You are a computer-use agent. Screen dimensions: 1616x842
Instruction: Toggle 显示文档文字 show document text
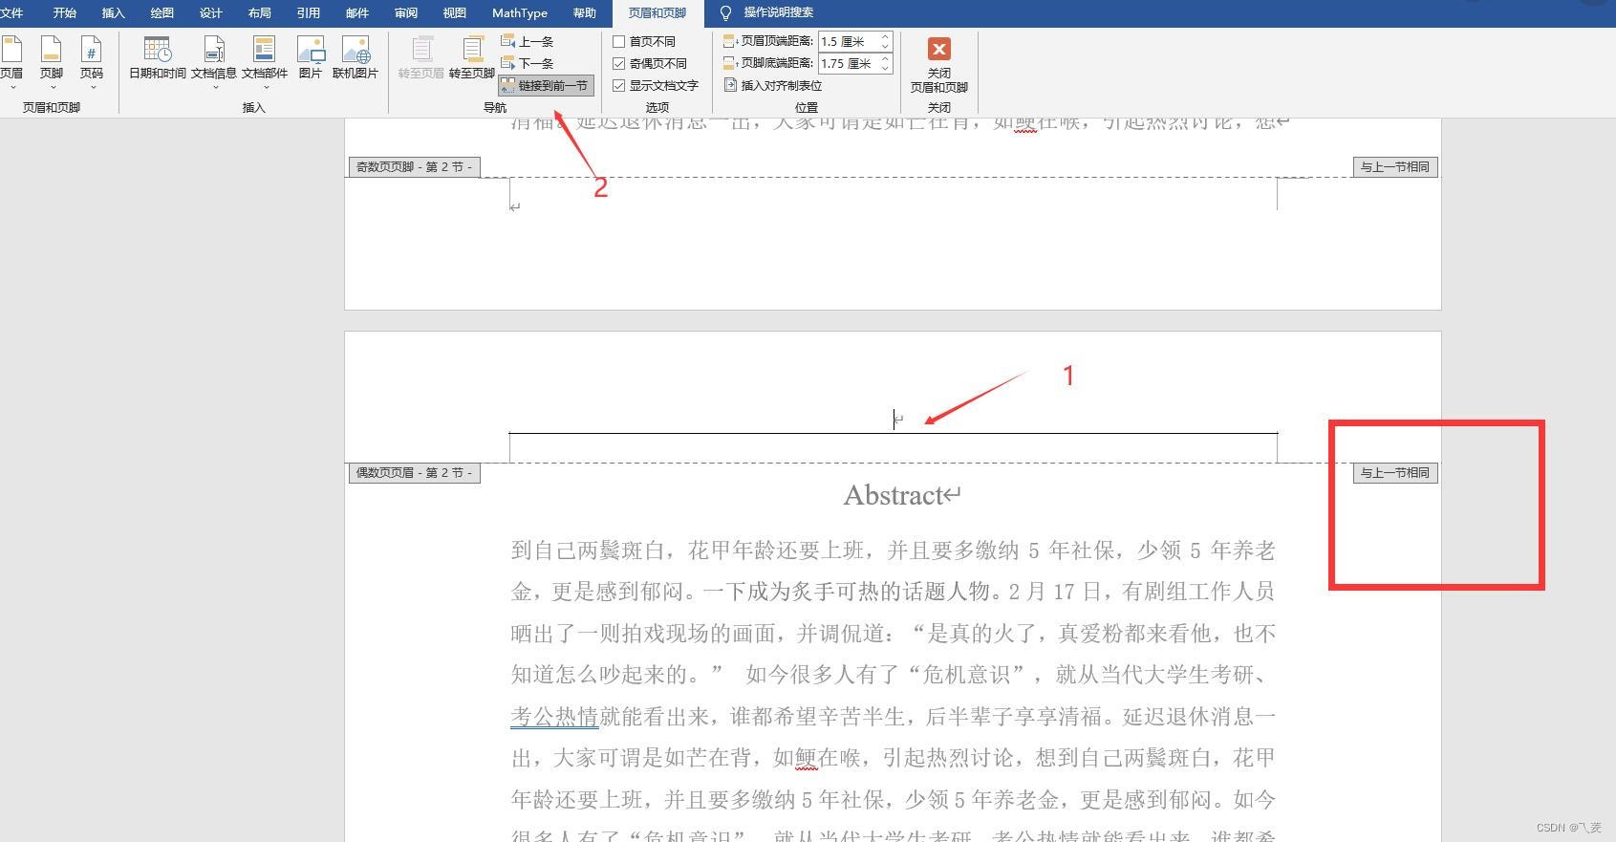click(619, 86)
